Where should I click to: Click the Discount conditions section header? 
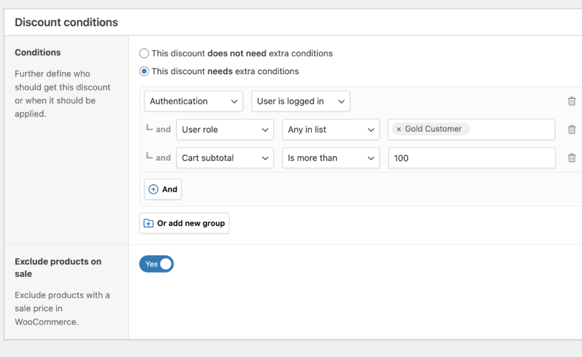(66, 22)
